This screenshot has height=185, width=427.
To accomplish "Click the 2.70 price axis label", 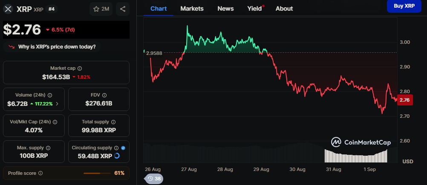I will pos(405,116).
